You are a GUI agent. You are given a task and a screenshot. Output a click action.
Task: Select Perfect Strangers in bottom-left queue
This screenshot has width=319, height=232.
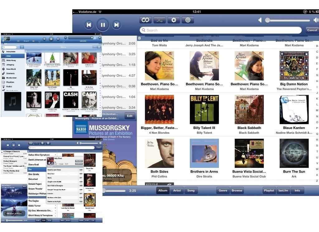(x=14, y=162)
